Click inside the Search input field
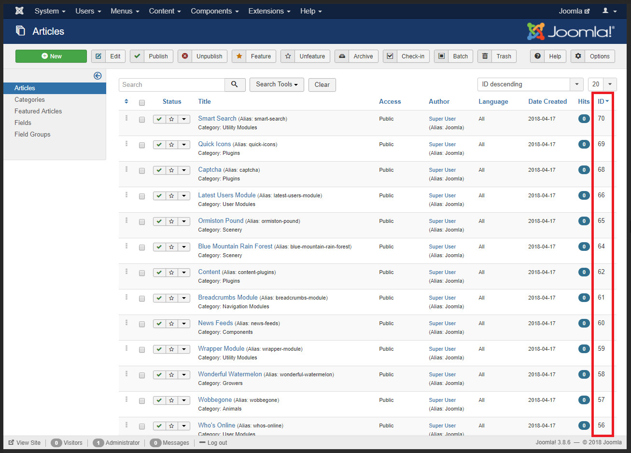 click(172, 84)
